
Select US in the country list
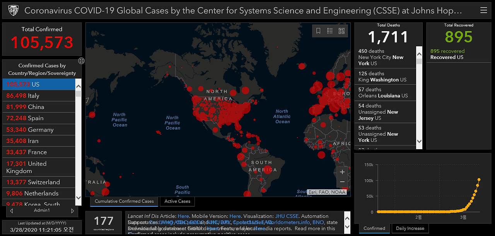click(x=39, y=84)
